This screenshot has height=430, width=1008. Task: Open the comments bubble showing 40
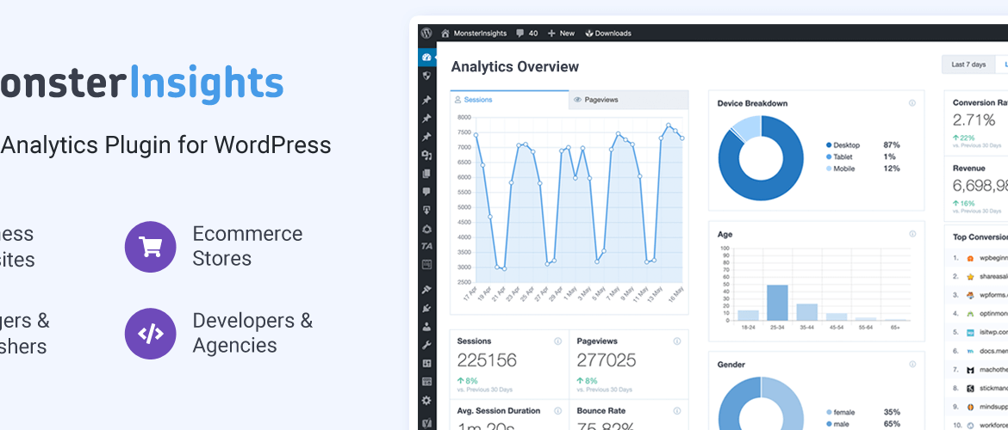click(x=526, y=34)
